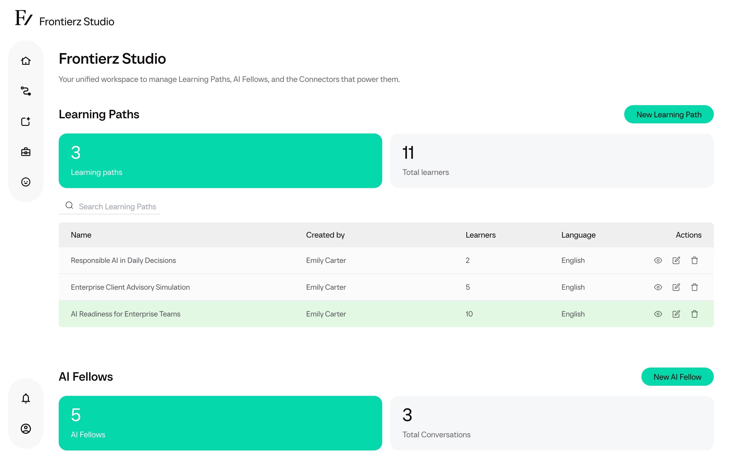Edit Responsible AI in Daily Decisions path
Image resolution: width=729 pixels, height=455 pixels.
tap(676, 260)
